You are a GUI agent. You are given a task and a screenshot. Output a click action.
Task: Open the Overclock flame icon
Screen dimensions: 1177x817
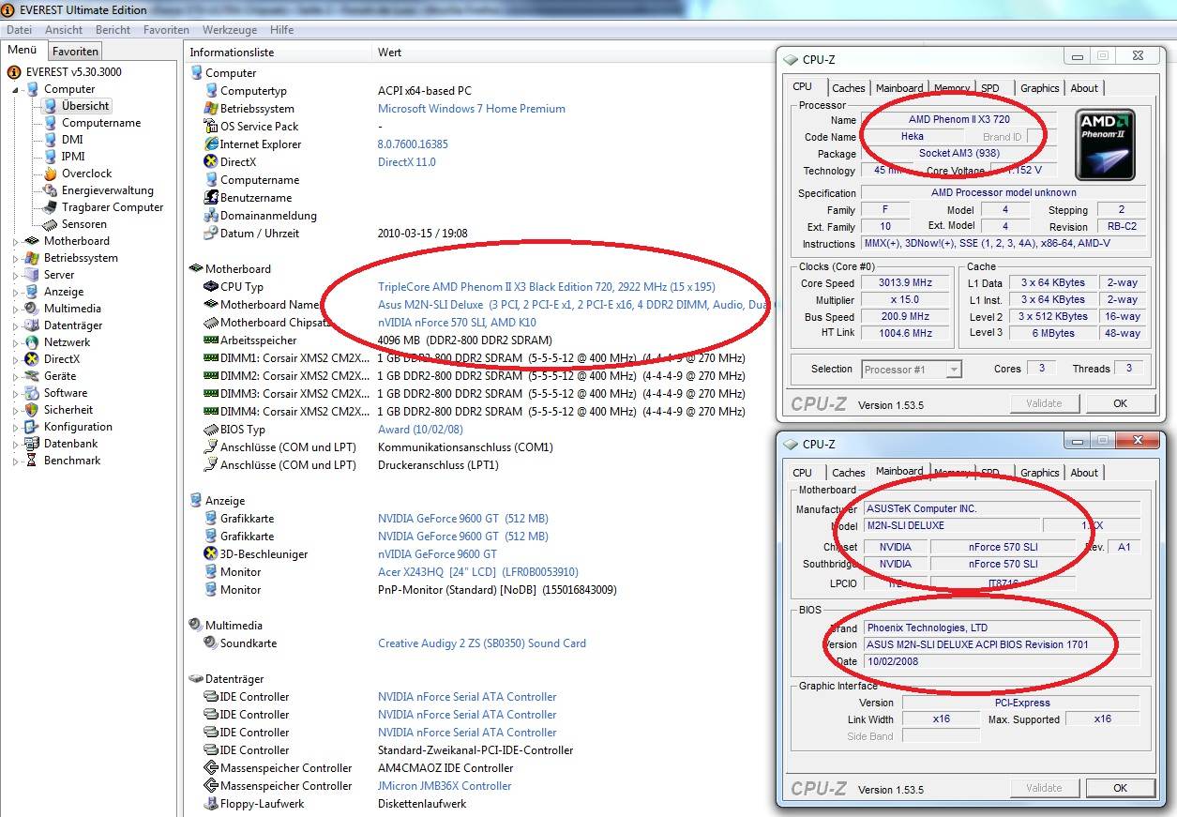click(x=50, y=174)
